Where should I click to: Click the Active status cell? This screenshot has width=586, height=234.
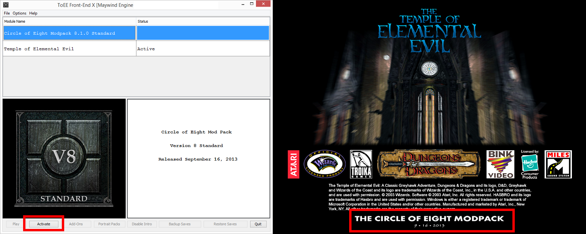pyautogui.click(x=203, y=49)
